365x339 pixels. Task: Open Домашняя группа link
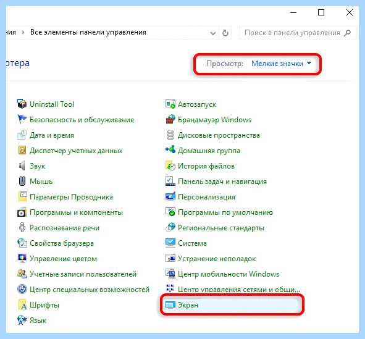pyautogui.click(x=209, y=151)
